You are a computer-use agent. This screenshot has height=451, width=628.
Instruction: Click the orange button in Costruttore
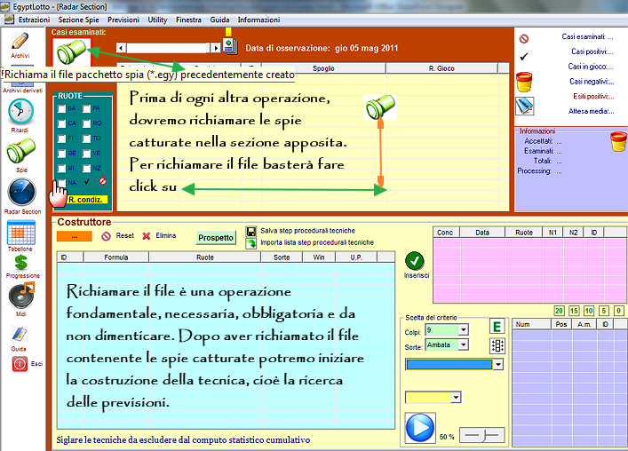[x=75, y=236]
